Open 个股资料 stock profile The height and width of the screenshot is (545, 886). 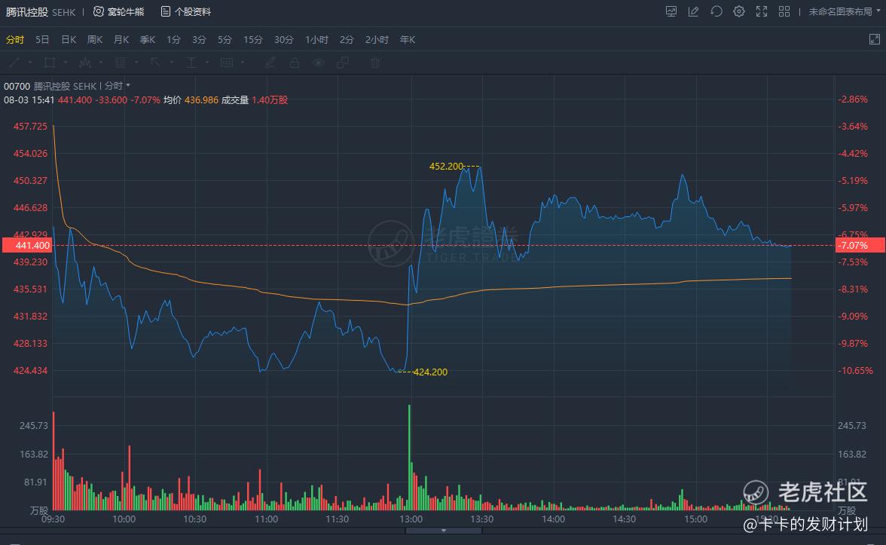click(x=185, y=12)
